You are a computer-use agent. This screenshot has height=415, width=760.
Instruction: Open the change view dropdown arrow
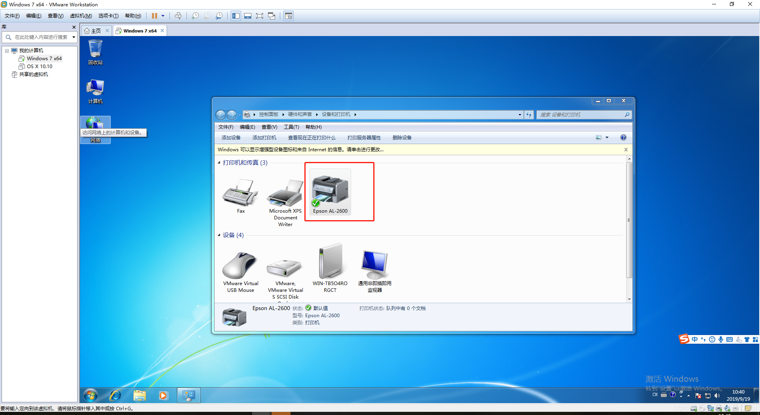pos(607,138)
